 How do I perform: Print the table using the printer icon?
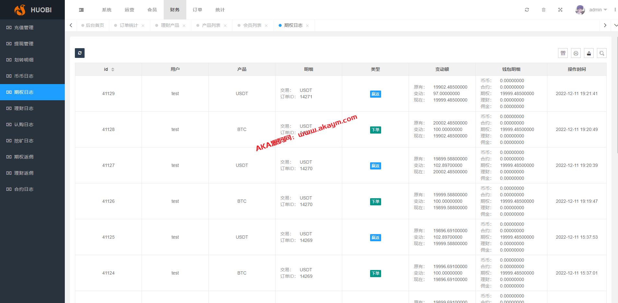tap(576, 53)
